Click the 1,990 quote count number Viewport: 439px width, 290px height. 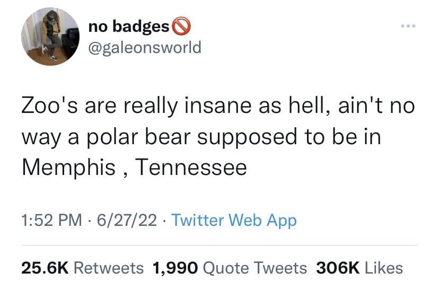click(x=174, y=268)
